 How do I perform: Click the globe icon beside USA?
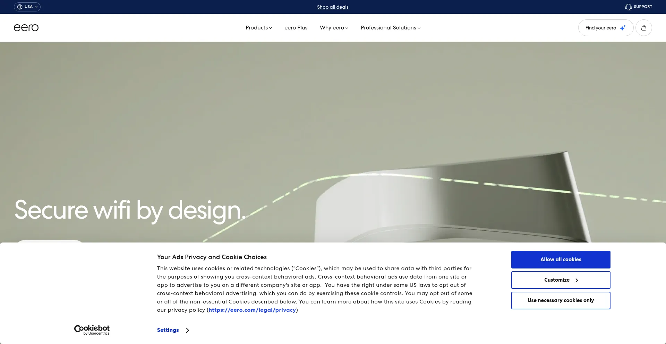(x=20, y=7)
